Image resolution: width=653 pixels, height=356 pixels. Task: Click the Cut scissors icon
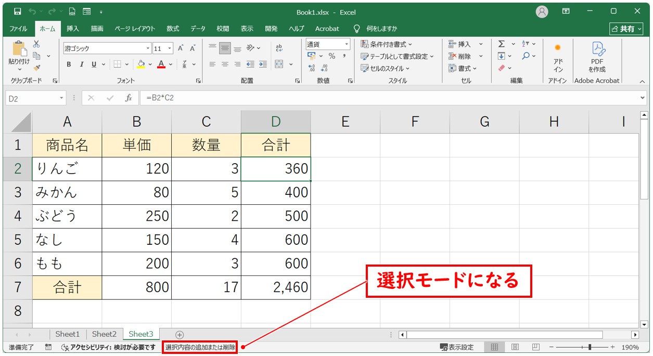(x=36, y=45)
